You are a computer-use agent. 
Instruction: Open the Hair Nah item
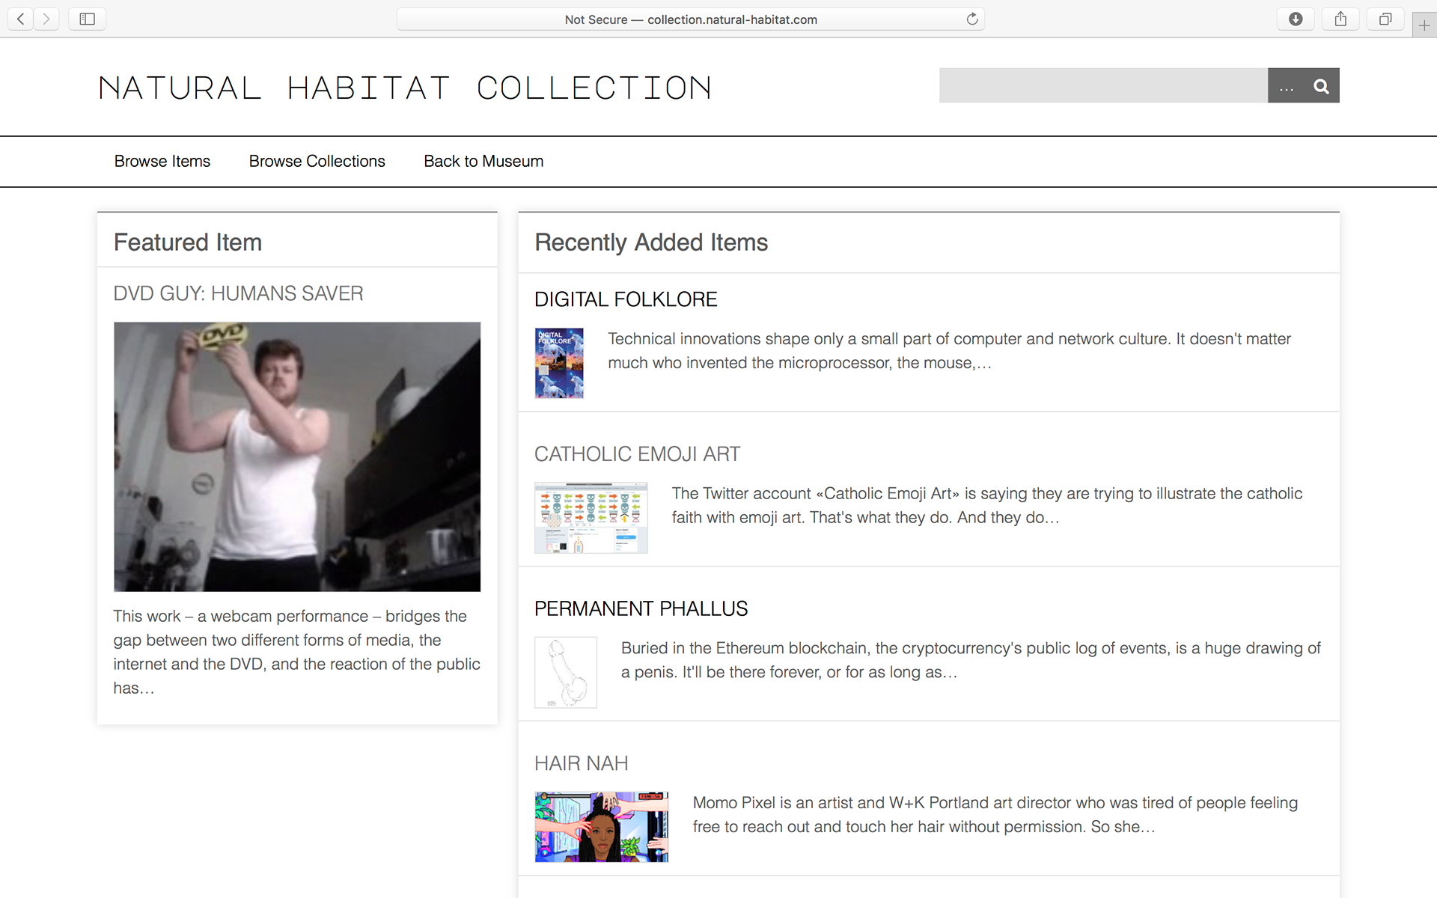pos(581,763)
